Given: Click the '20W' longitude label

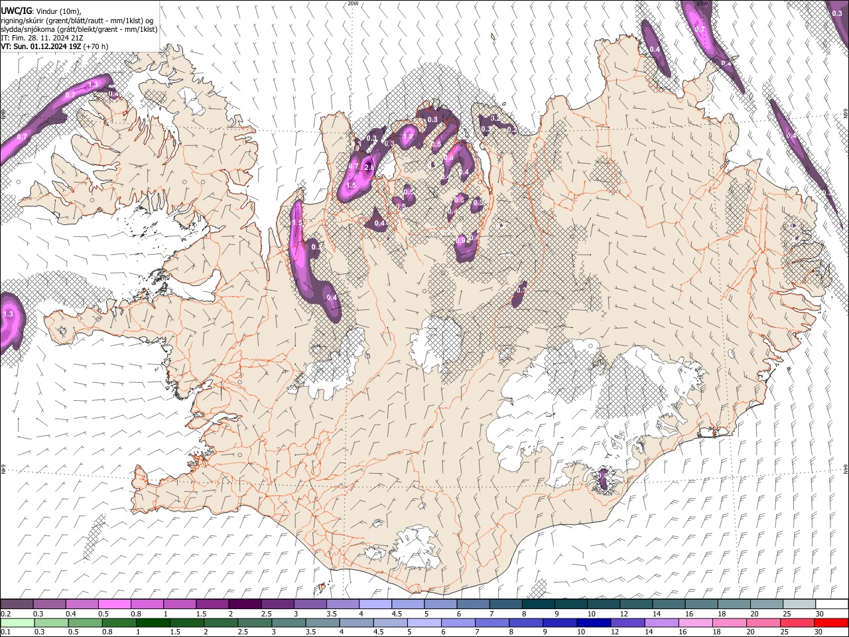Looking at the screenshot, I should tap(353, 3).
